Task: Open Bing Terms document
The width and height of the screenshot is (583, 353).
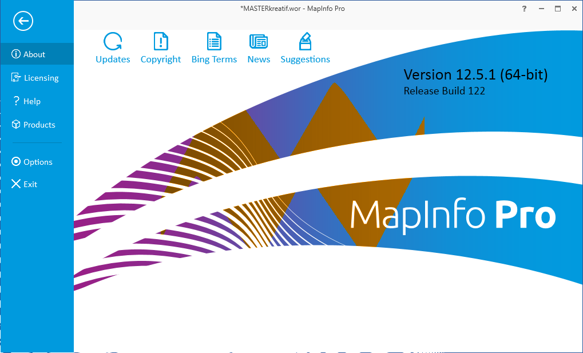Action: [x=214, y=48]
